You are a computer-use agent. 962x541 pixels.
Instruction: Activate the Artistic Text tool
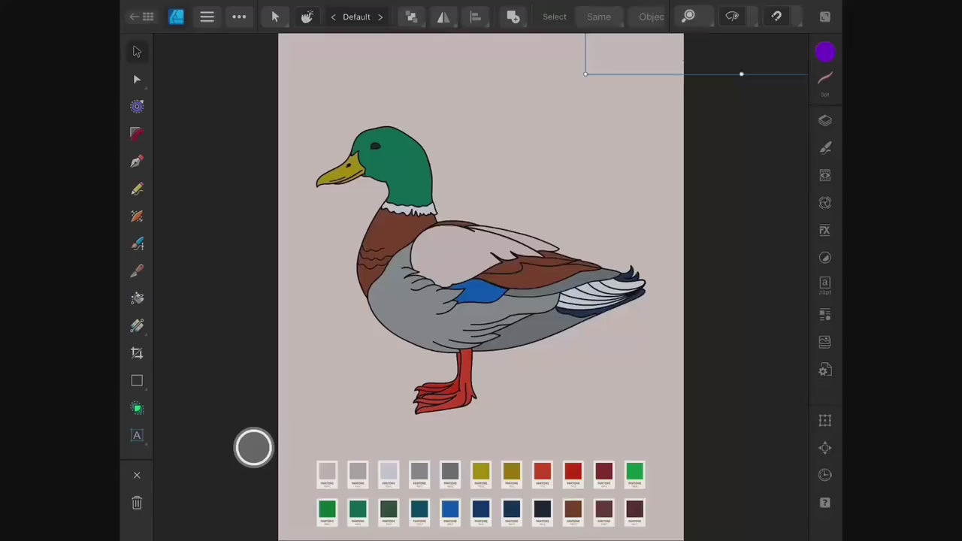(x=137, y=436)
